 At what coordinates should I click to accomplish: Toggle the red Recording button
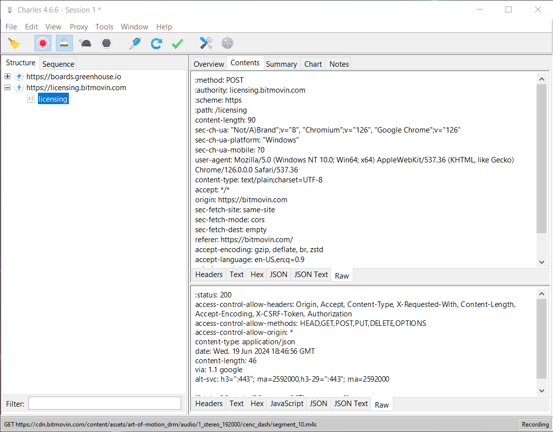tap(43, 43)
